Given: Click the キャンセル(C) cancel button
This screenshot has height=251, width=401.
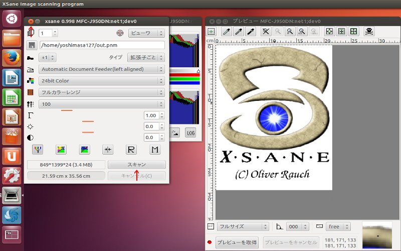Looking at the screenshot, I should click(x=136, y=176).
